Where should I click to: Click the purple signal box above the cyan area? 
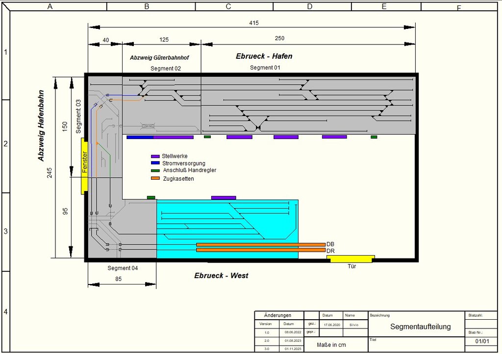pos(224,198)
